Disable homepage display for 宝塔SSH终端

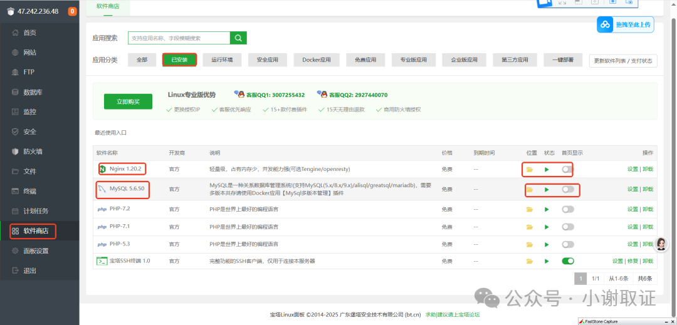[x=568, y=261]
